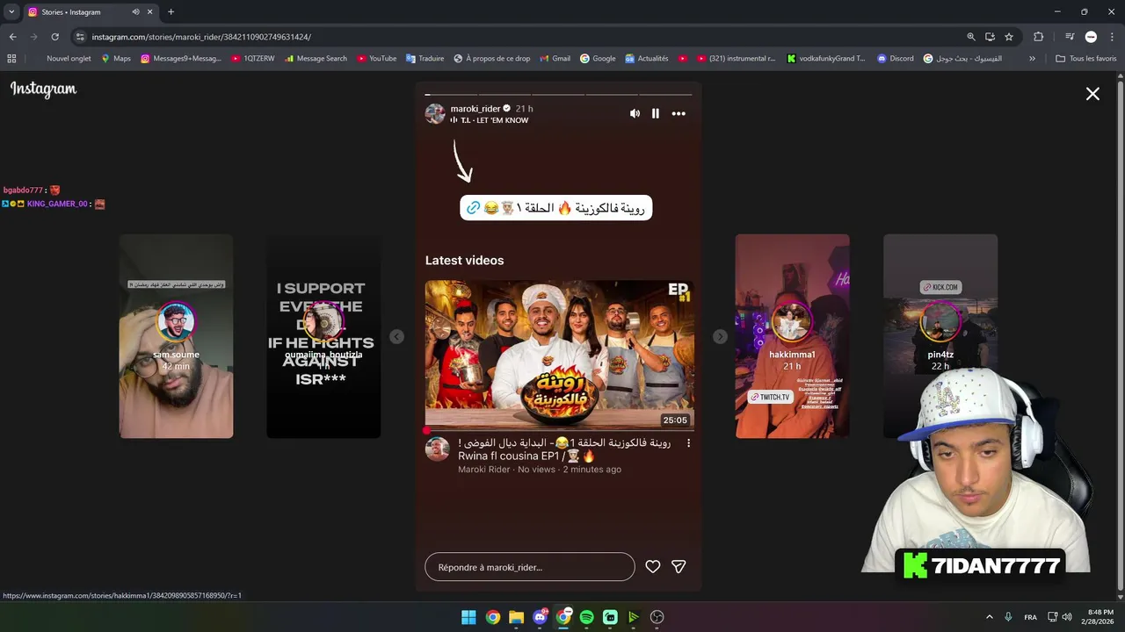
Task: Open story options three-dot menu
Action: [x=679, y=113]
